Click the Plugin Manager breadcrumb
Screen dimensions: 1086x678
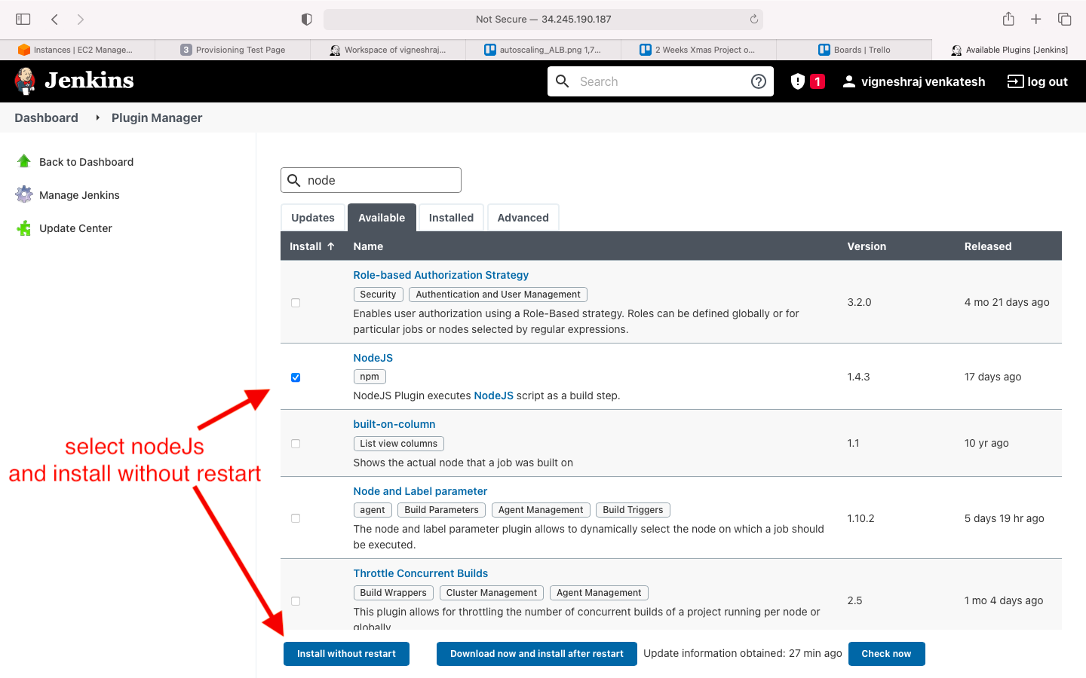tap(157, 118)
